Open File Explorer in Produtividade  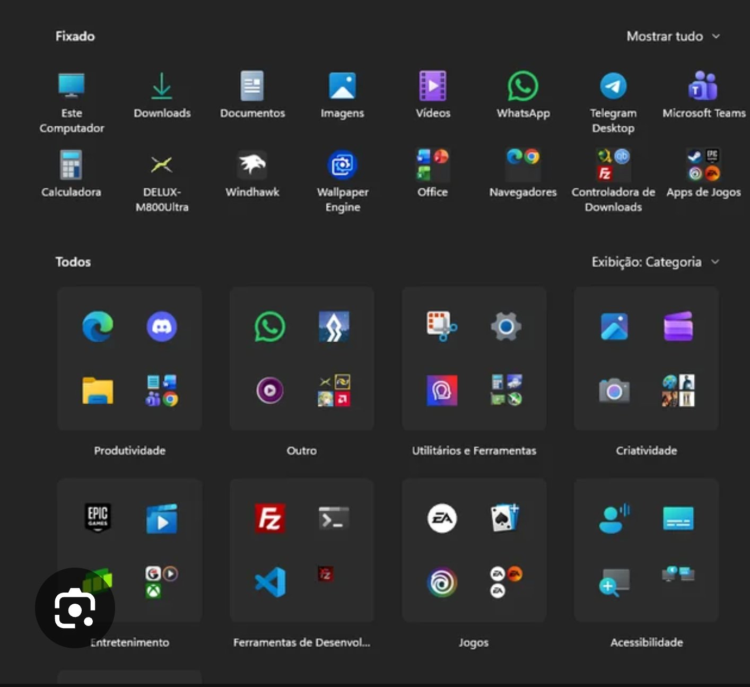click(98, 390)
